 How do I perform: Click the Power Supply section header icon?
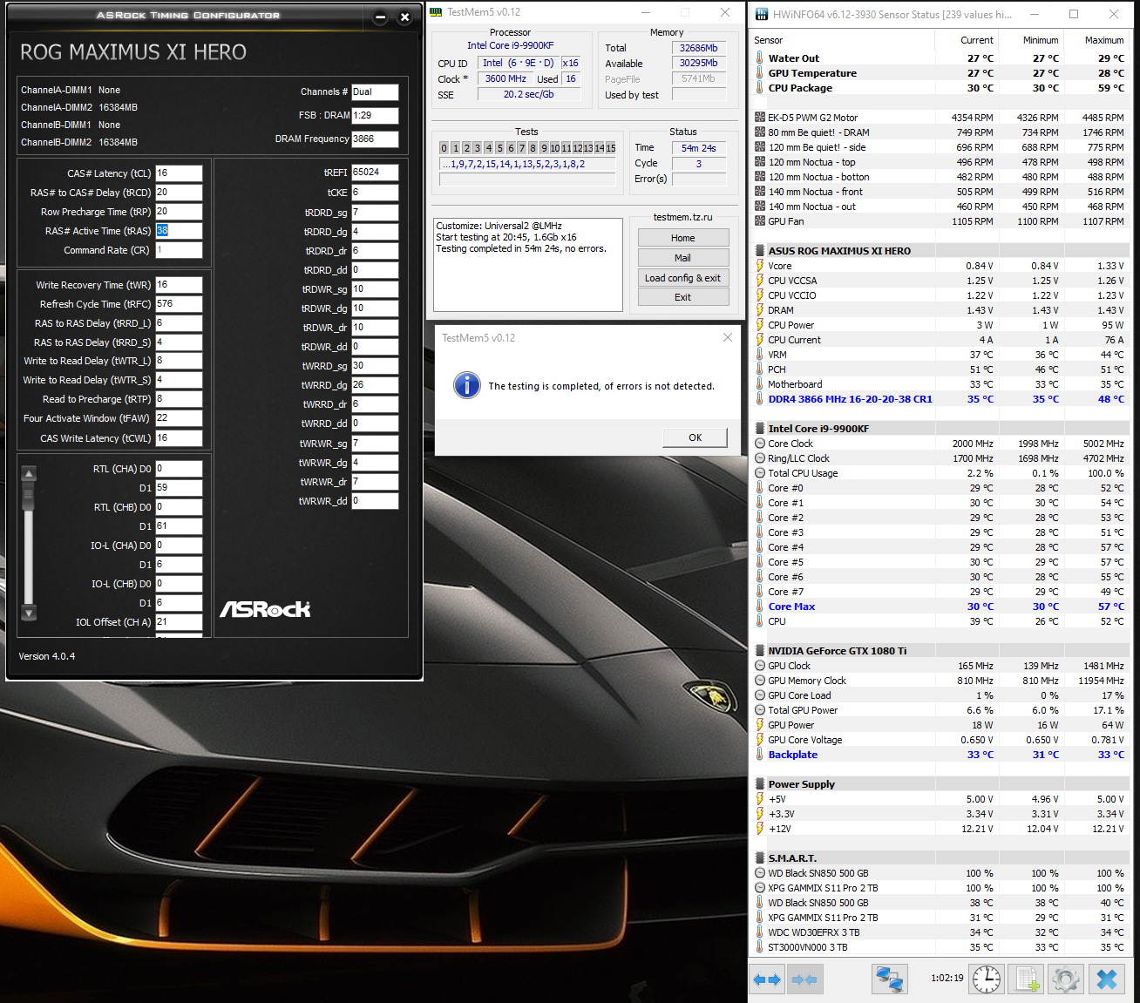coord(760,784)
